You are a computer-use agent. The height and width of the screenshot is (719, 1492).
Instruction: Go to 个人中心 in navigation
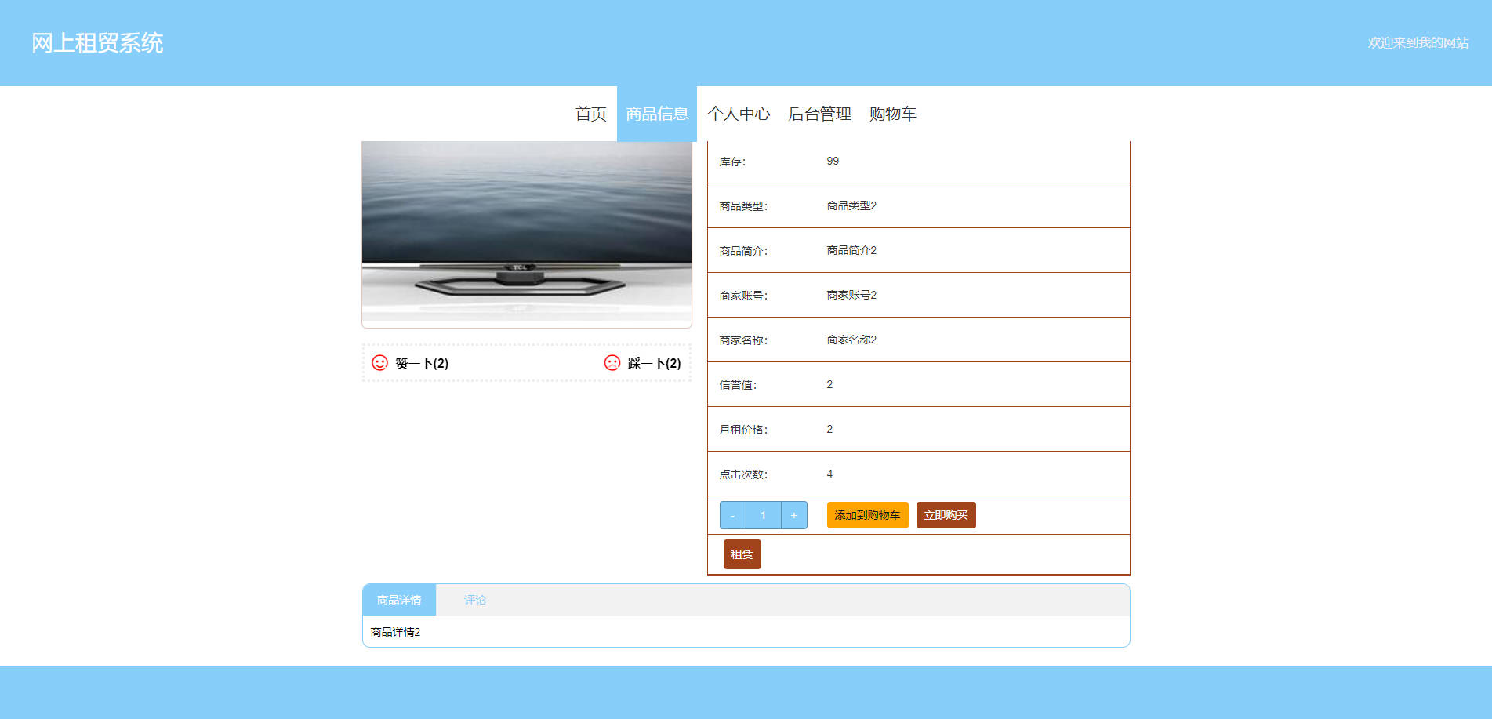[x=739, y=114]
